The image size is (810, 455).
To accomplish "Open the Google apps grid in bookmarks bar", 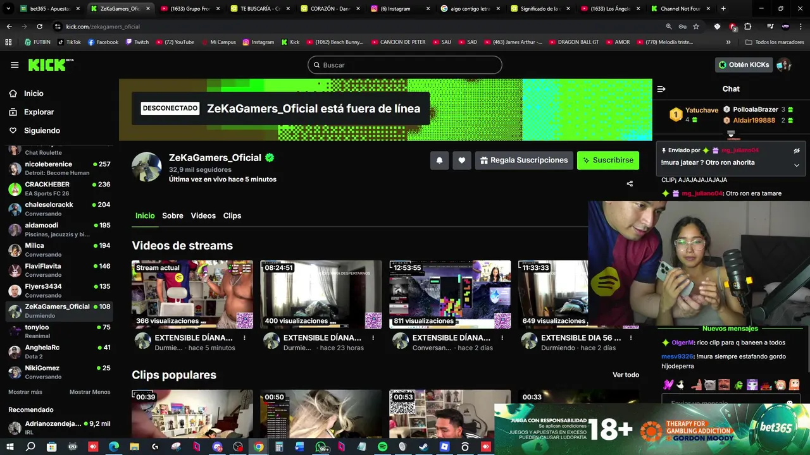I will [8, 42].
